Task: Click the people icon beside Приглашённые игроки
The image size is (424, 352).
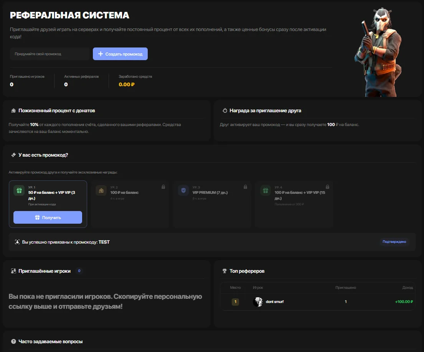Action: 13,271
